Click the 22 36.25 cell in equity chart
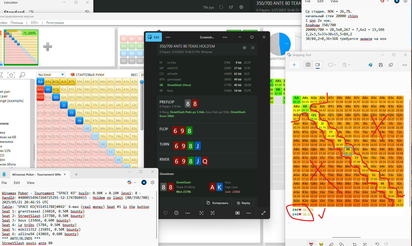The image size is (412, 246). pyautogui.click(x=399, y=203)
